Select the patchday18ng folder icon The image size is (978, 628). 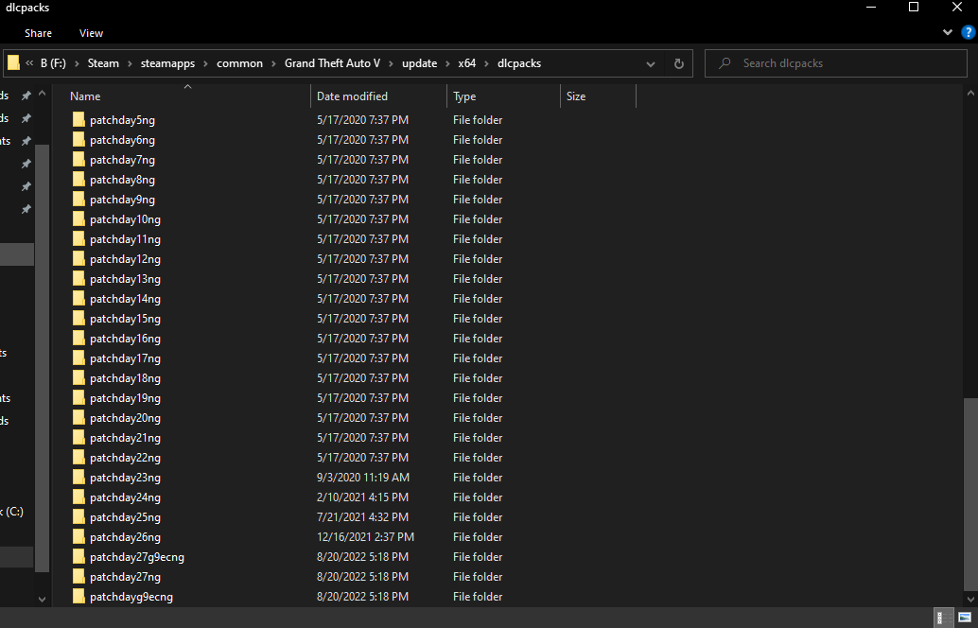(x=79, y=378)
